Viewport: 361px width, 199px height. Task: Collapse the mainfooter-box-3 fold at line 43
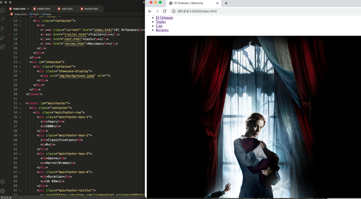pos(20,153)
